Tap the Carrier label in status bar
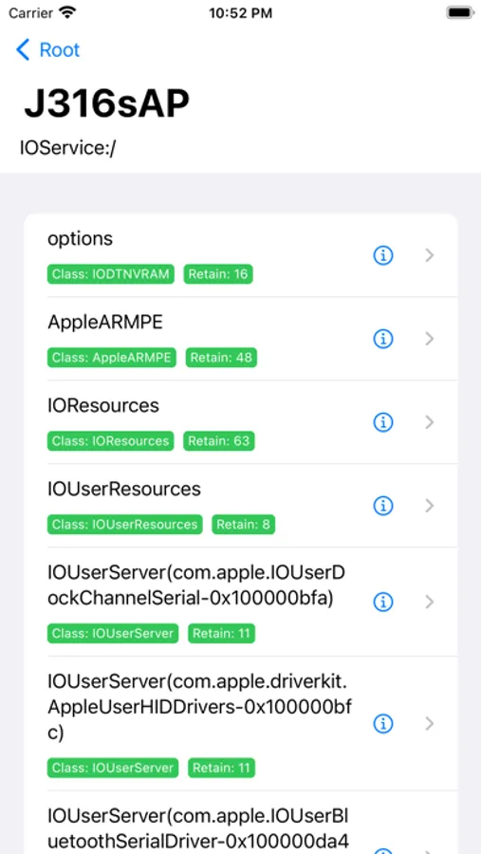The height and width of the screenshot is (854, 481). point(30,13)
